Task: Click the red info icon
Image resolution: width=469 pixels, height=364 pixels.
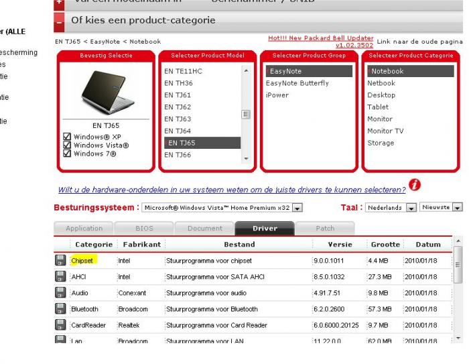Action: (415, 185)
